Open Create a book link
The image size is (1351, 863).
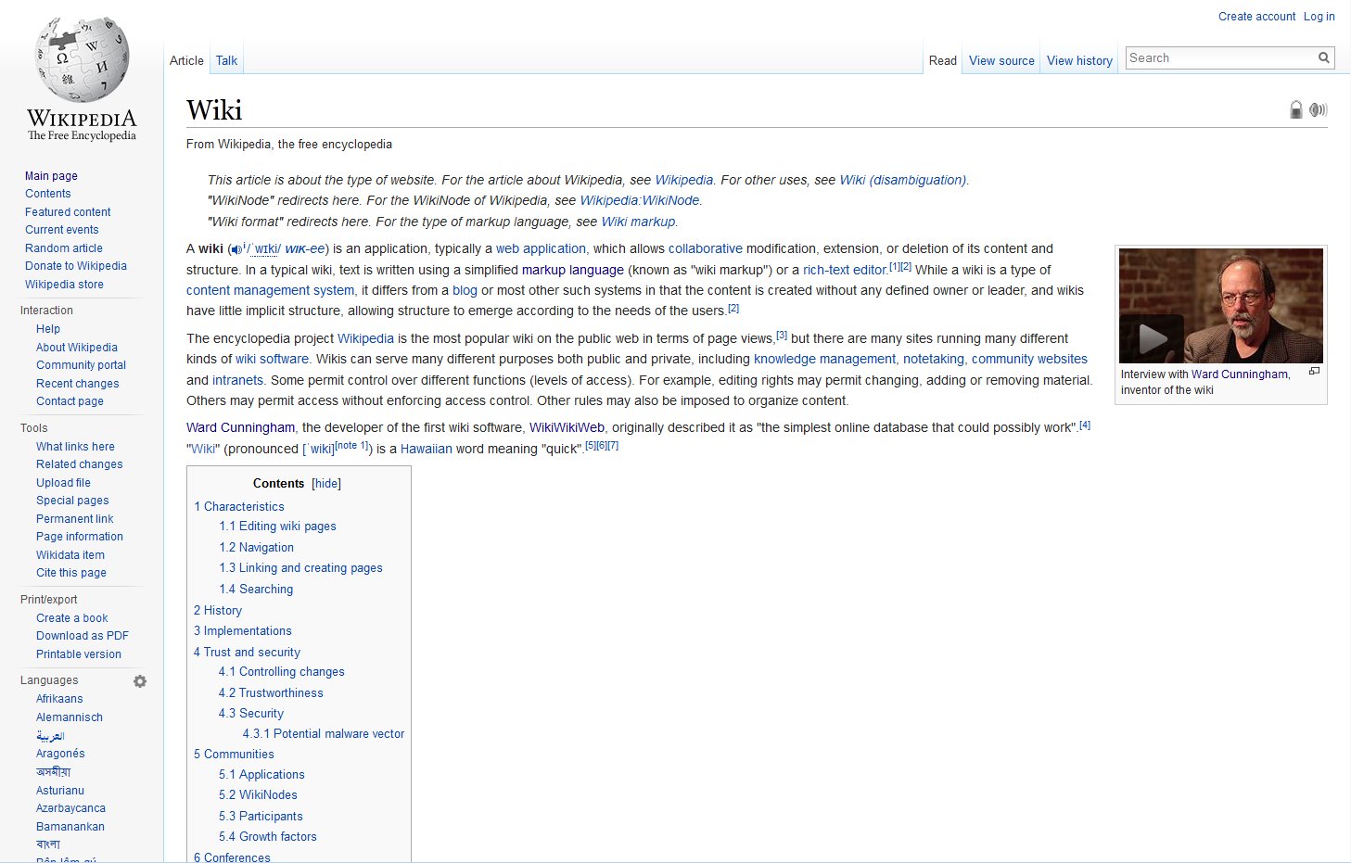(71, 618)
